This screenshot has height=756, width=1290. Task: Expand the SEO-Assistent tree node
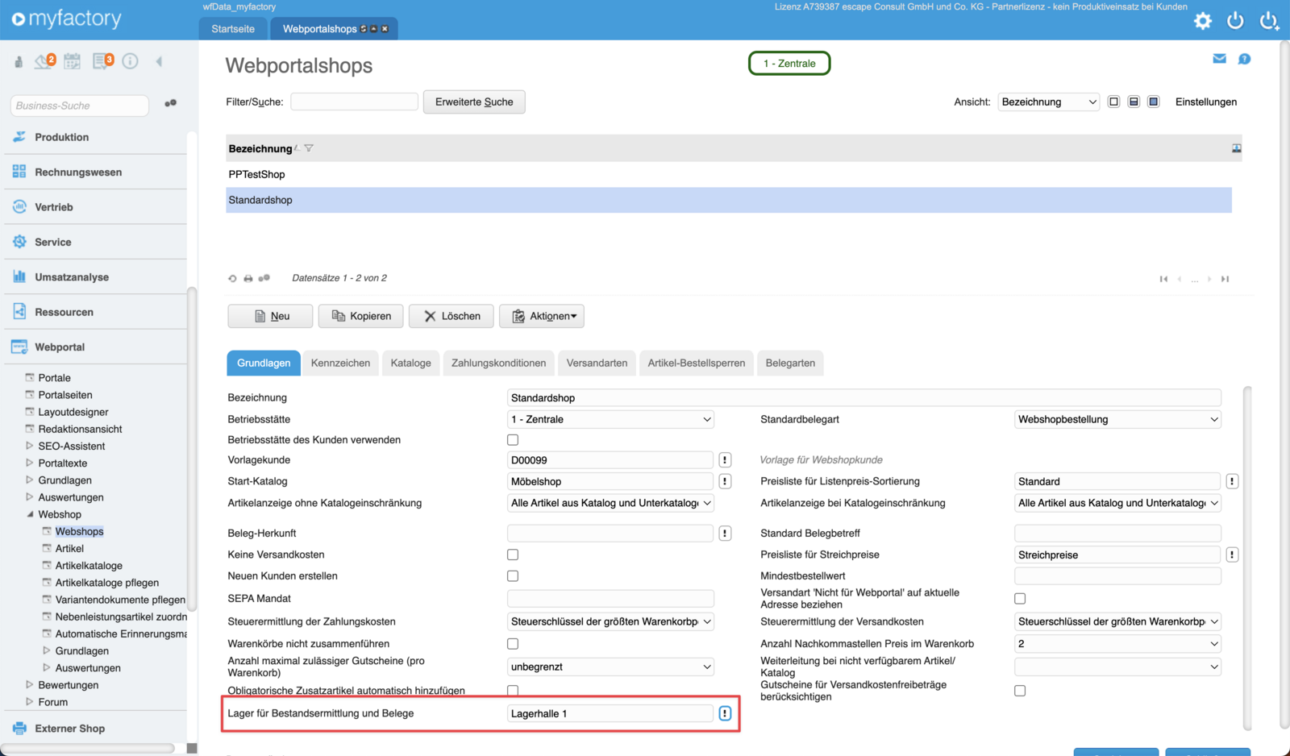(30, 446)
